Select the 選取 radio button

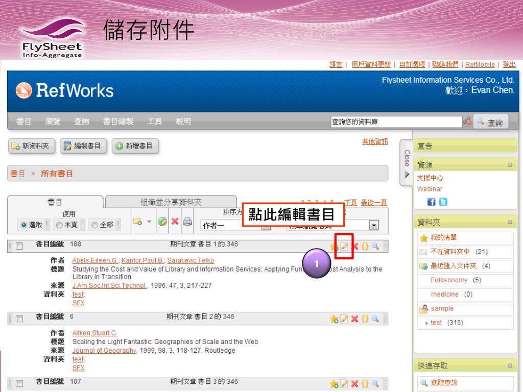pyautogui.click(x=23, y=225)
